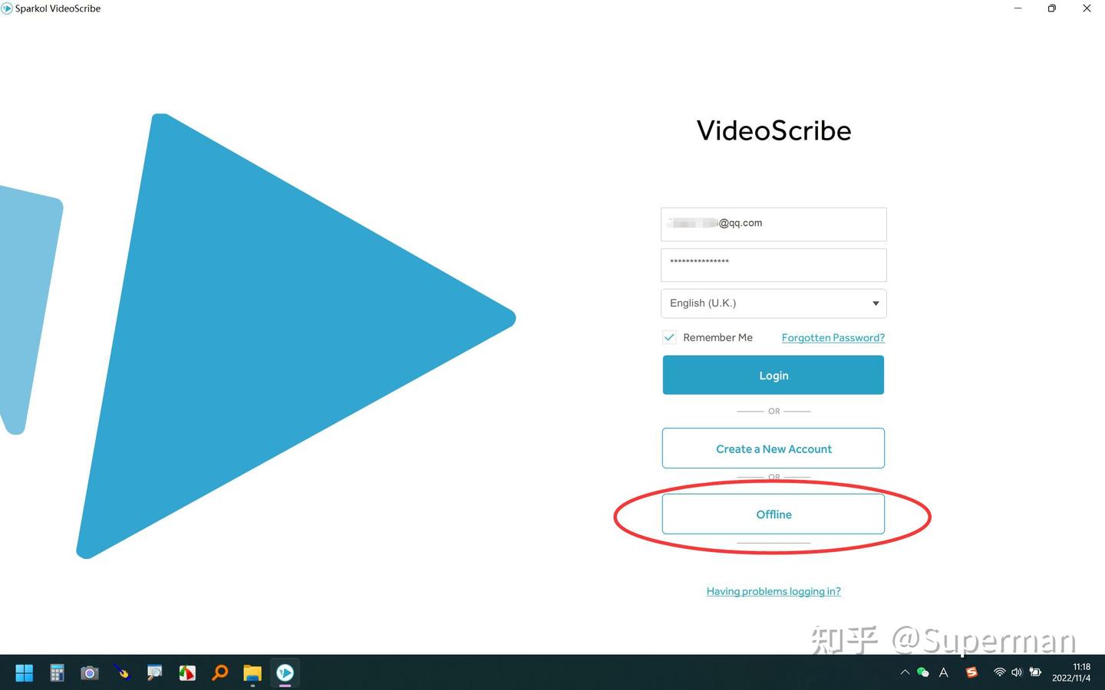Open the yellow brush app in taskbar

[122, 673]
